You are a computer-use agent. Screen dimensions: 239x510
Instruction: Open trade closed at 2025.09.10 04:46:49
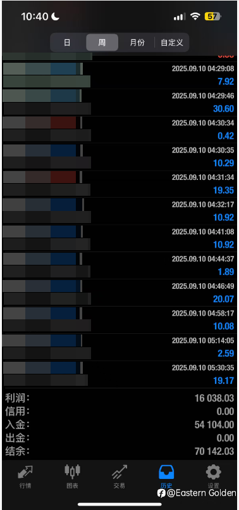pos(120,293)
